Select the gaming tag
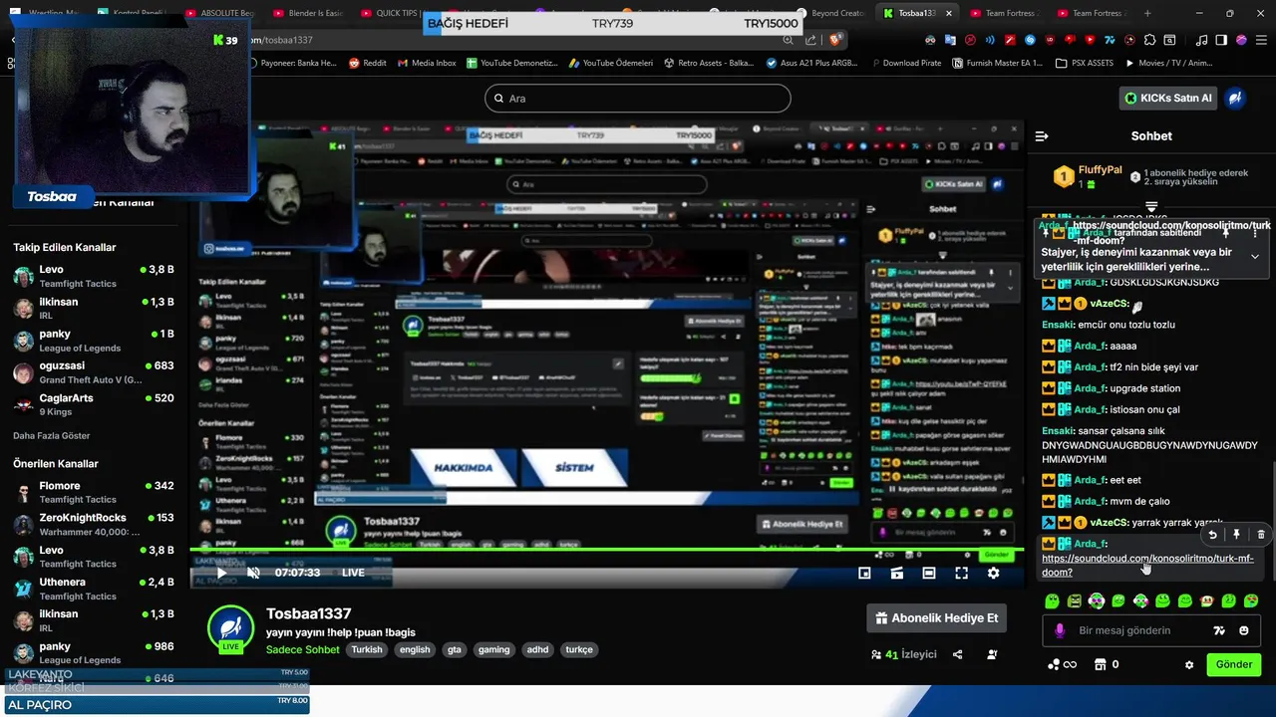 click(493, 649)
